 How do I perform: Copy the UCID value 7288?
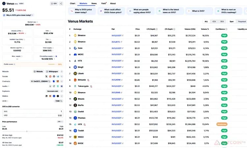(x=61, y=101)
